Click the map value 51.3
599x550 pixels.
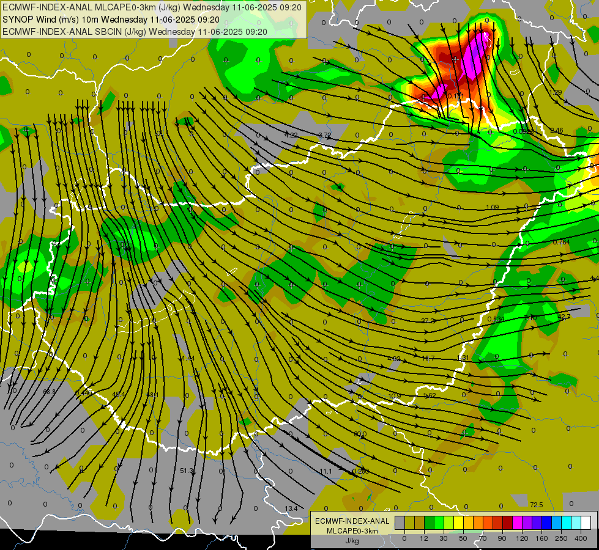[x=187, y=471]
